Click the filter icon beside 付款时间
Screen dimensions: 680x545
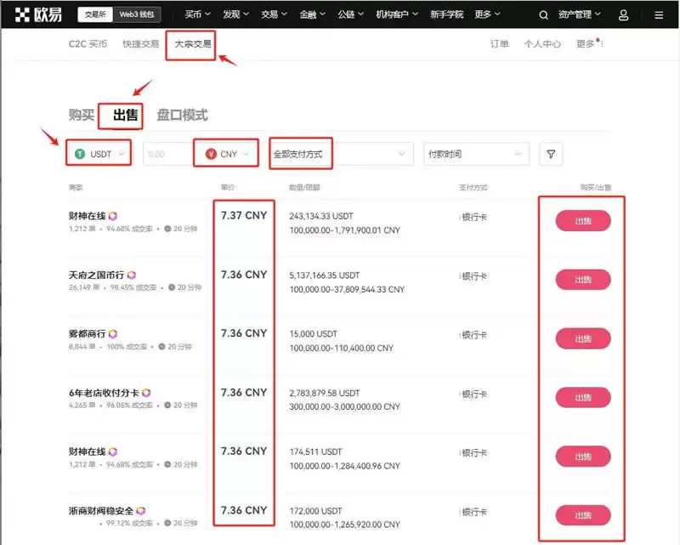[x=550, y=154]
